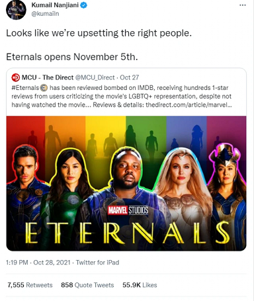Click the blue verified badge icon
The height and width of the screenshot is (301, 254).
83,5
